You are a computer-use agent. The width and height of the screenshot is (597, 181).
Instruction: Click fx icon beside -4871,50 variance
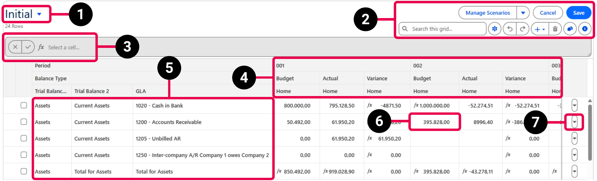coord(370,105)
